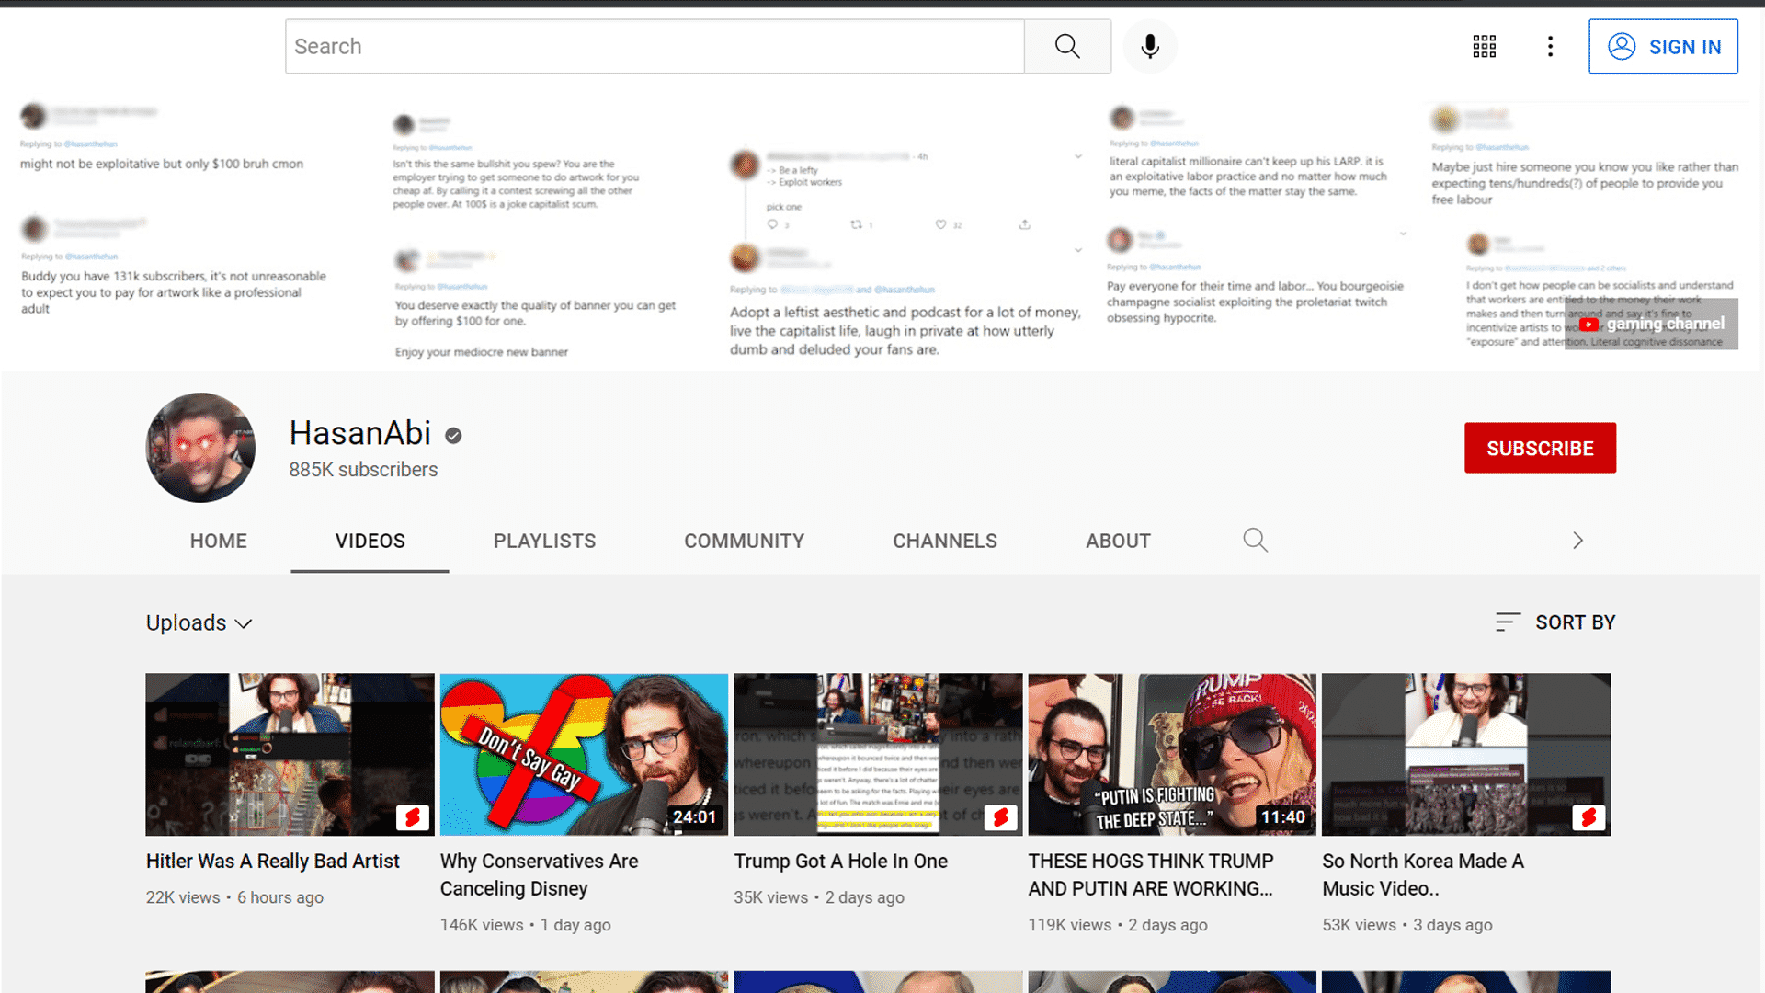Screen dimensions: 1765x993
Task: Click the search magnifier button
Action: 1067,46
